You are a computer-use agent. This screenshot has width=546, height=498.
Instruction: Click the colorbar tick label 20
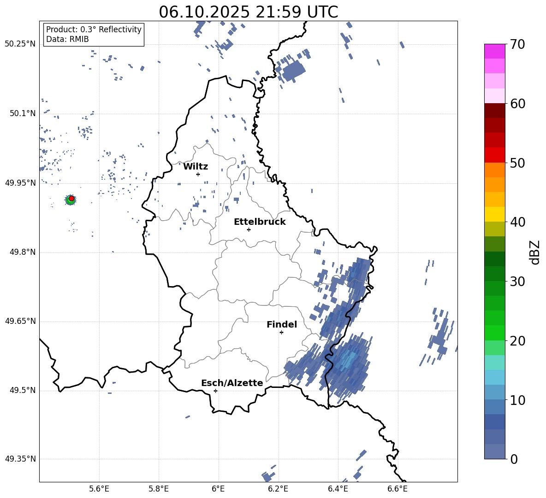point(517,341)
